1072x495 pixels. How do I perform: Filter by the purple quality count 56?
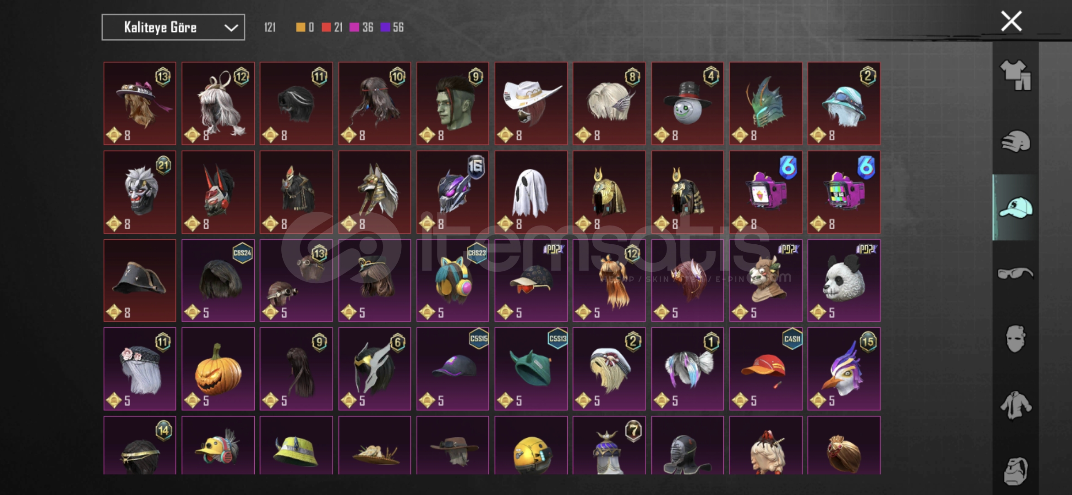[392, 27]
